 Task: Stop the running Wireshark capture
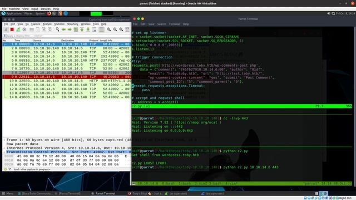tap(12, 29)
